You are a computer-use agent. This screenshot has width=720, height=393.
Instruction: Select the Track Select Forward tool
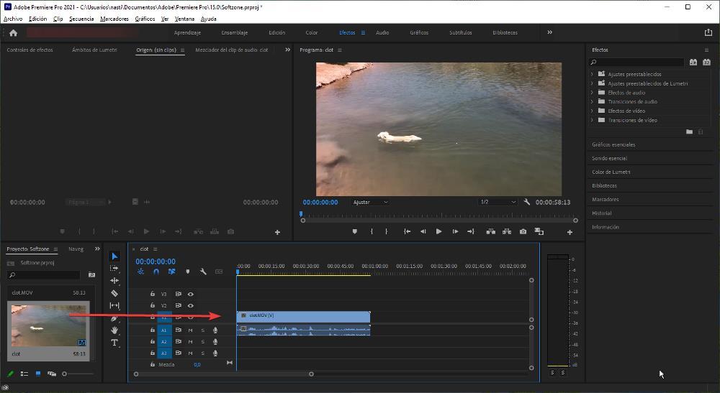tap(114, 269)
